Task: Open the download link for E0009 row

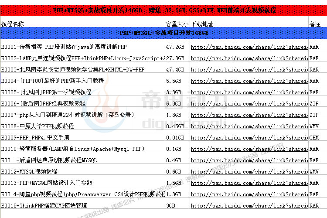Action: point(249,138)
